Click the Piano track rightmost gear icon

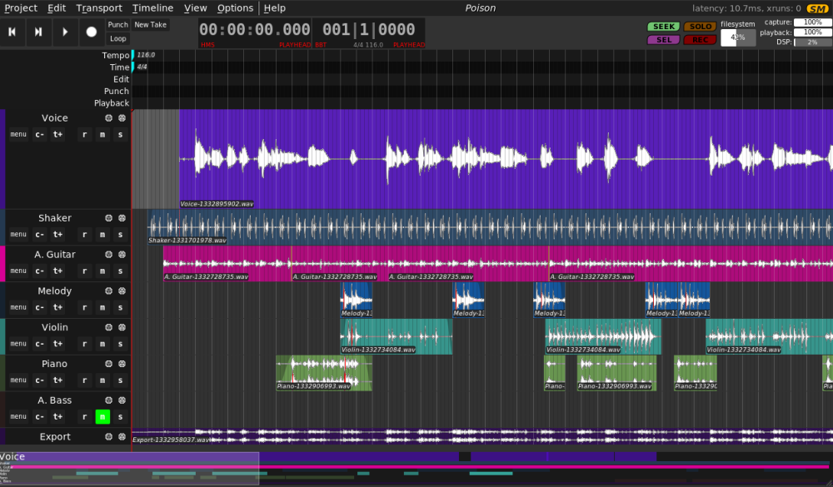(122, 364)
